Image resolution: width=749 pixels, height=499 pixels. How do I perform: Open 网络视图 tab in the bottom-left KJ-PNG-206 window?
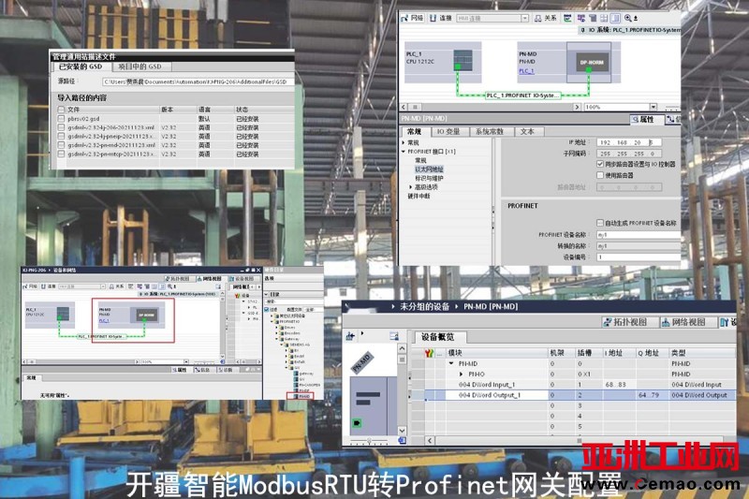(x=209, y=278)
